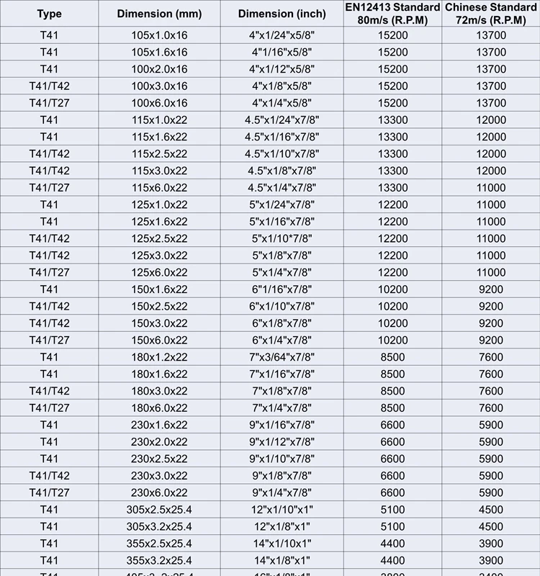Select the 4.5"x1/24"x7/8" inch cell
The height and width of the screenshot is (576, 540).
[282, 120]
